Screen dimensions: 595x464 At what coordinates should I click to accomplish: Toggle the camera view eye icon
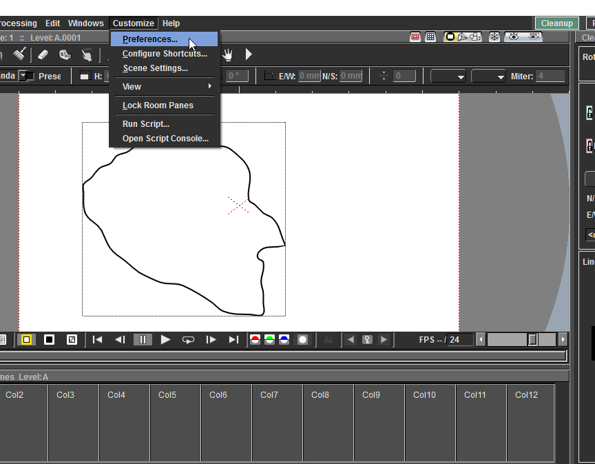coord(513,37)
